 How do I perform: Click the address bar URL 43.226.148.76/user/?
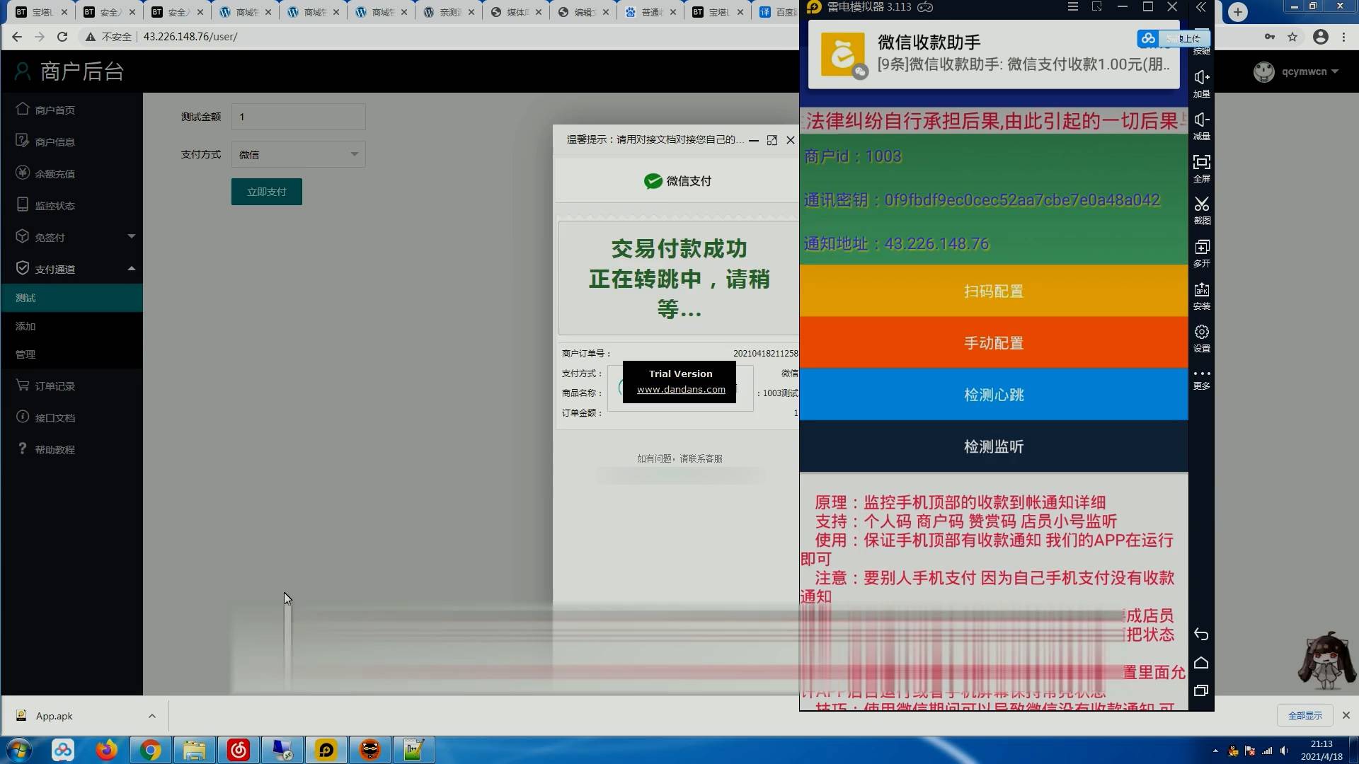(x=190, y=37)
